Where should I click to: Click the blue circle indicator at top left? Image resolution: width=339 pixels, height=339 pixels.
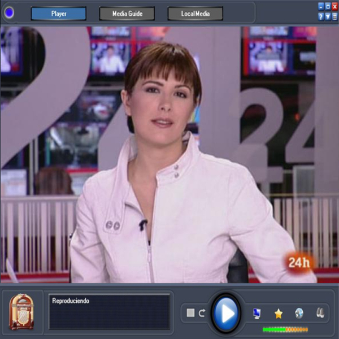[x=9, y=12]
